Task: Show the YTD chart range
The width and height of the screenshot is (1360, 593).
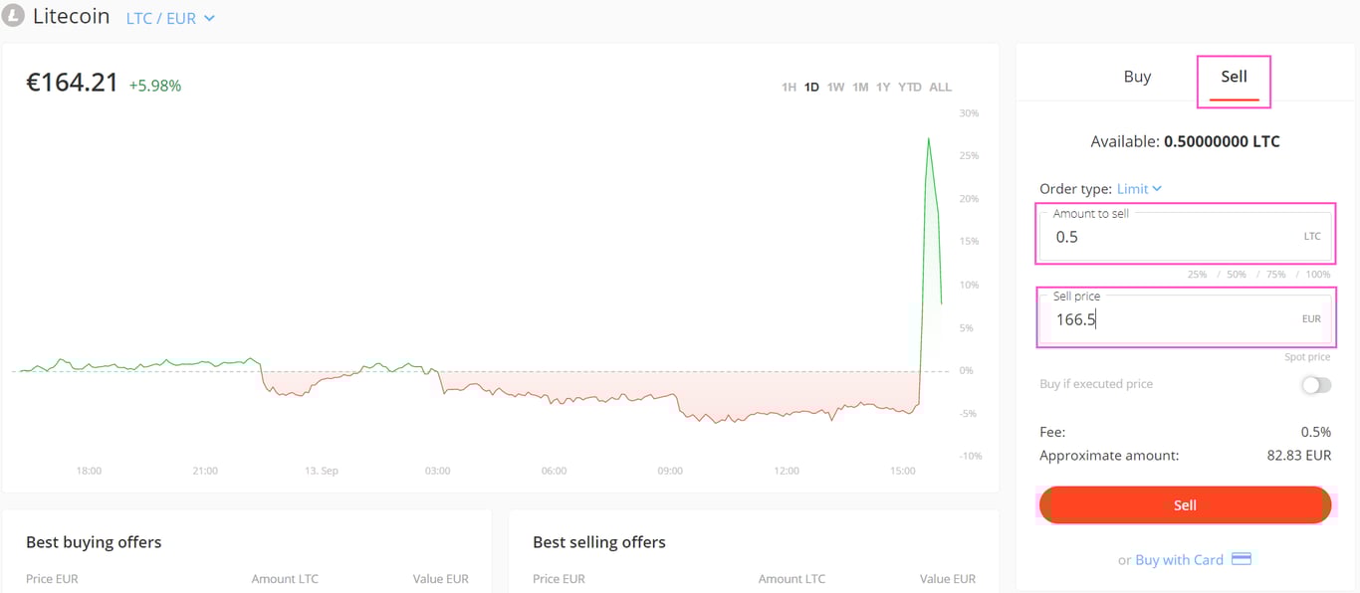Action: coord(910,88)
